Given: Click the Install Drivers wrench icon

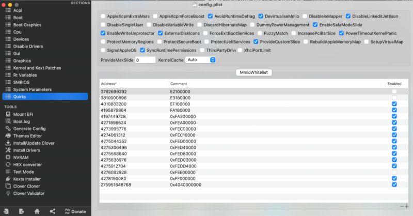Looking at the screenshot, I should [8, 150].
